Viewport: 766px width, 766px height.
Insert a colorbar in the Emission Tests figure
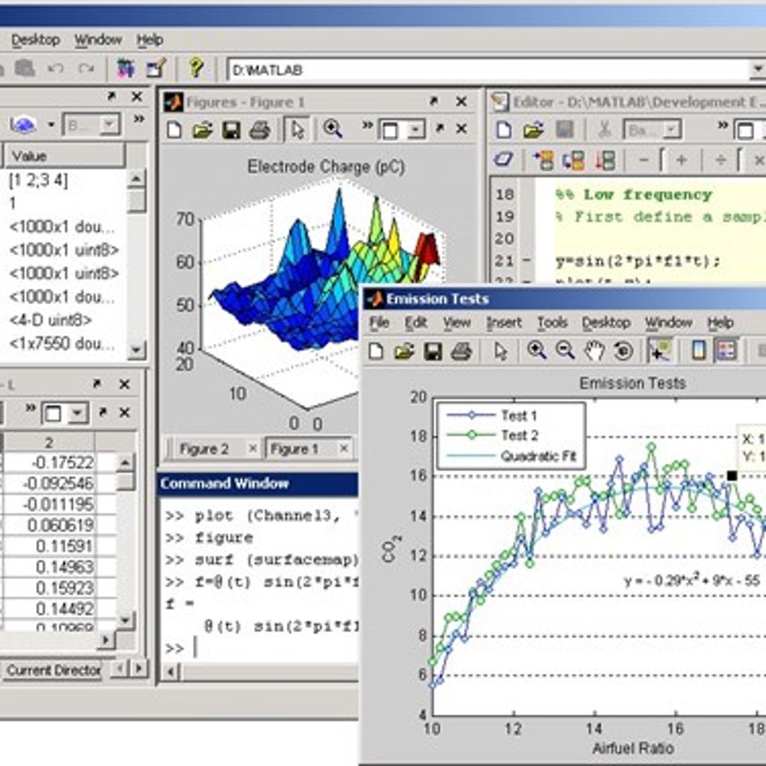(x=697, y=351)
